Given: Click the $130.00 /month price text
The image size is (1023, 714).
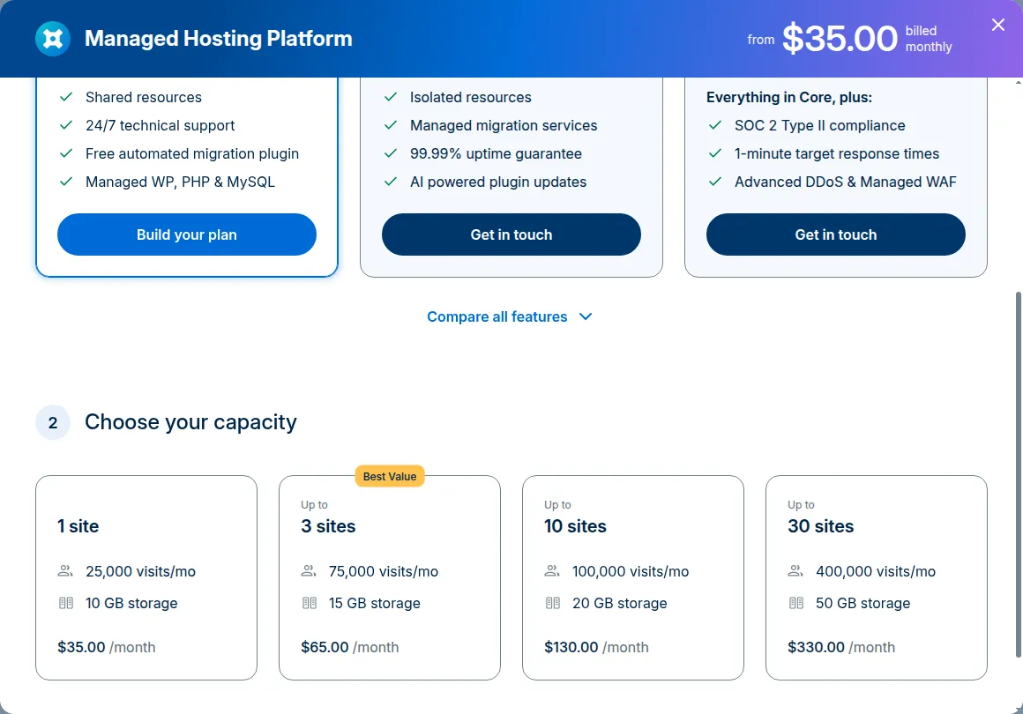Looking at the screenshot, I should [x=596, y=648].
